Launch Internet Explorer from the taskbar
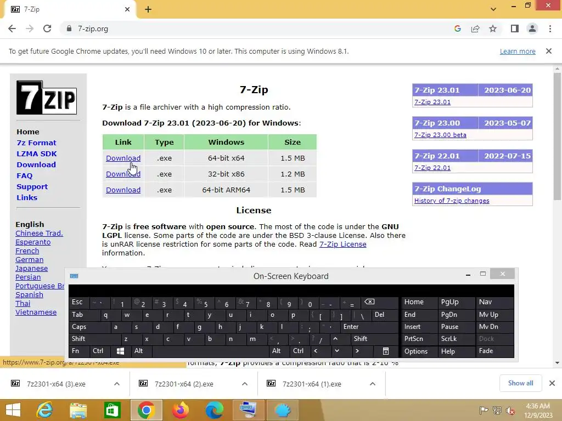This screenshot has width=562, height=421. (44, 410)
